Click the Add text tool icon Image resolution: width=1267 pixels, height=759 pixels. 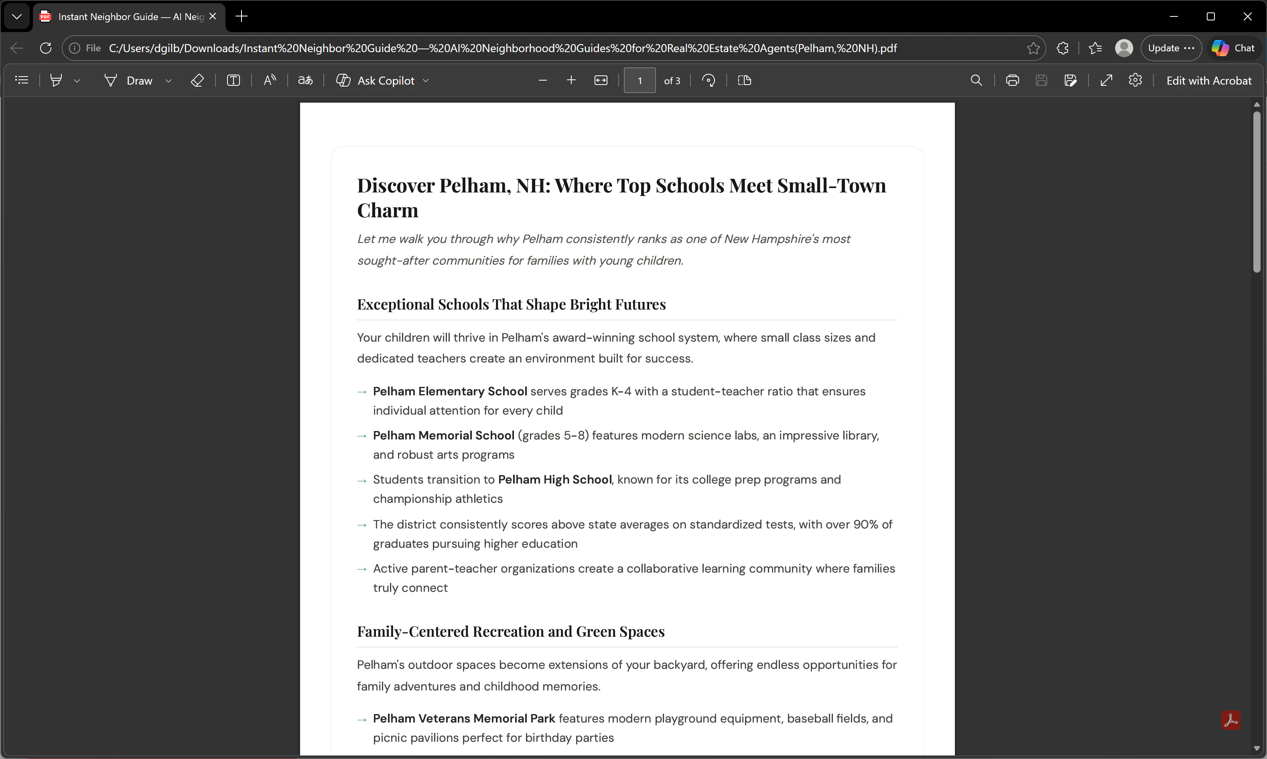[x=234, y=80]
